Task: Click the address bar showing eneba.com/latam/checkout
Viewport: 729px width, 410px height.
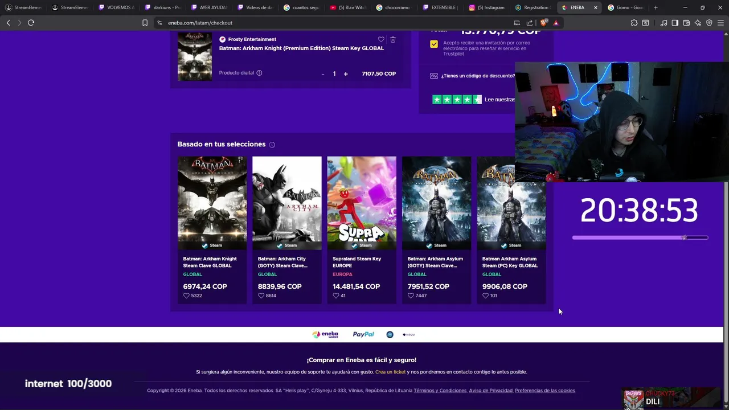Action: point(333,23)
